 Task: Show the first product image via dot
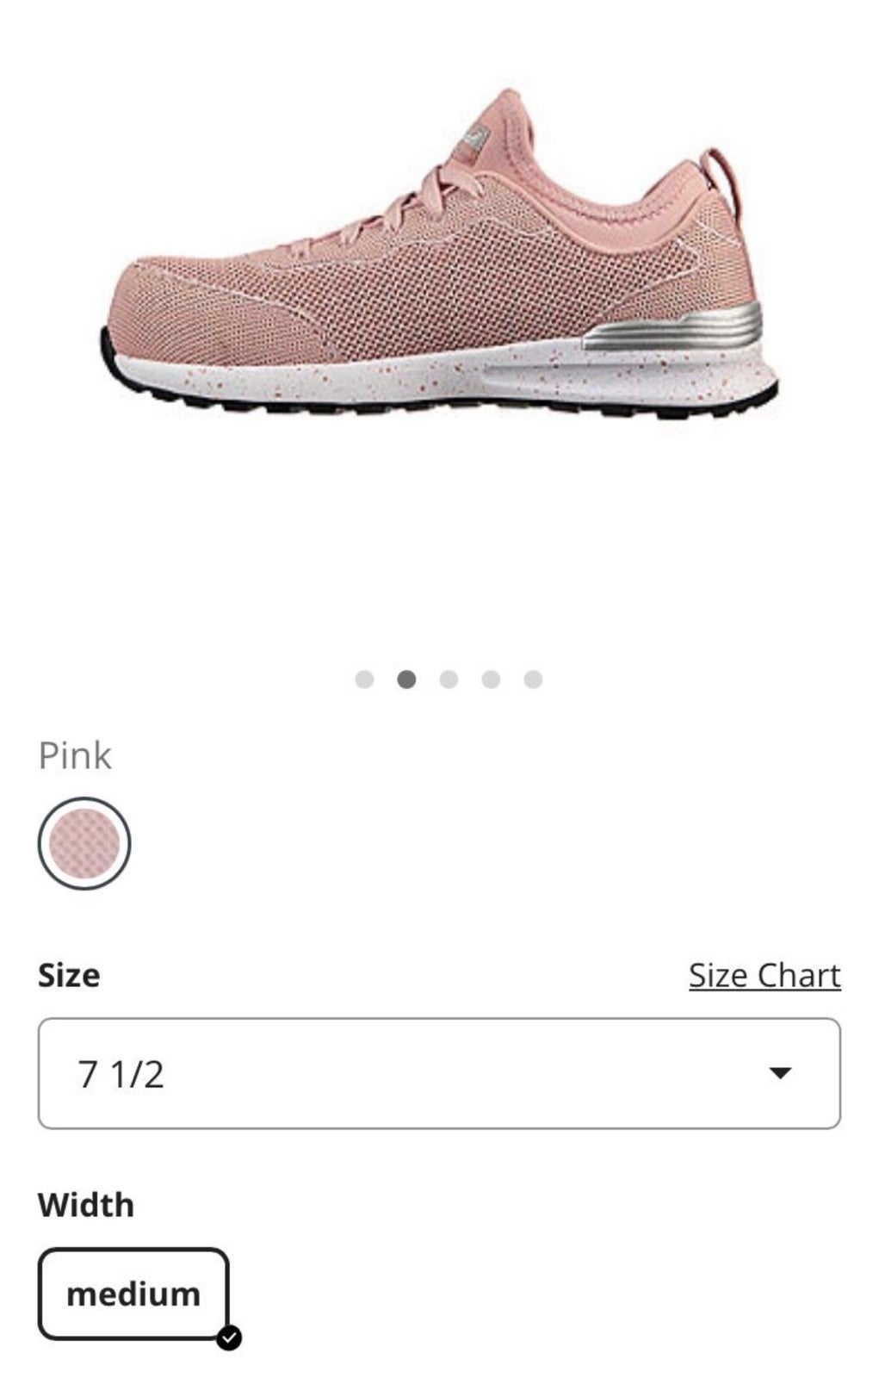[364, 680]
